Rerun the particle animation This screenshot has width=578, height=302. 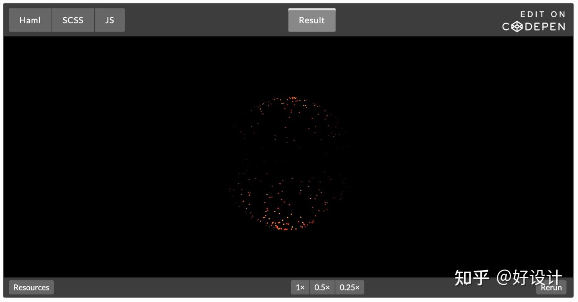[551, 287]
